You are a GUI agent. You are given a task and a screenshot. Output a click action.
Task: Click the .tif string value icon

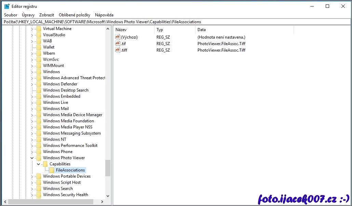click(x=118, y=43)
